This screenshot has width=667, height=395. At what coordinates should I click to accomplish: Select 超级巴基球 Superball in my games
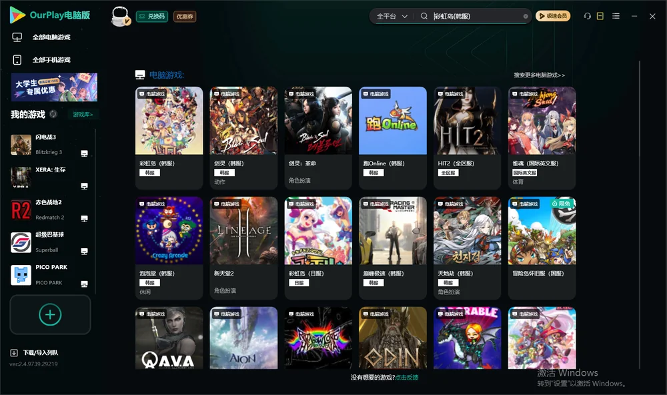(49, 243)
